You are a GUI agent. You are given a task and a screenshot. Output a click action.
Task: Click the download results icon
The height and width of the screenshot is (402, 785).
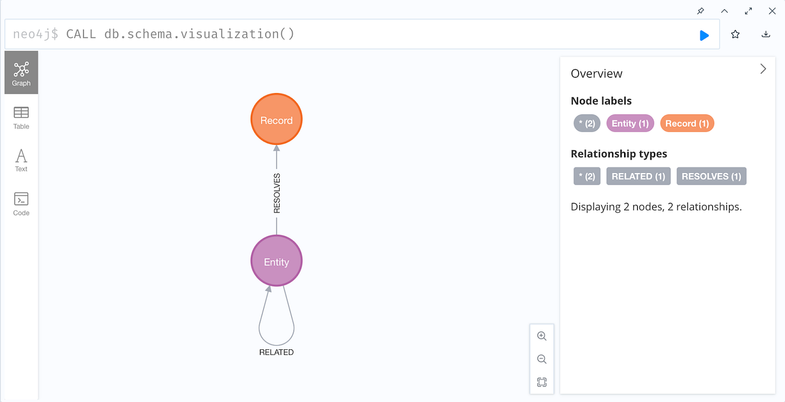766,35
